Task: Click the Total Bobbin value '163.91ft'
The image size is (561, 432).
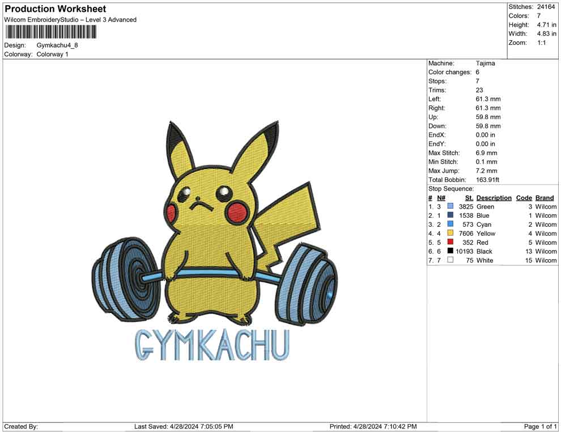Action: click(x=487, y=180)
